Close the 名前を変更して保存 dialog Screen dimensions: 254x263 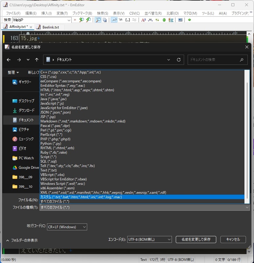tap(247, 47)
